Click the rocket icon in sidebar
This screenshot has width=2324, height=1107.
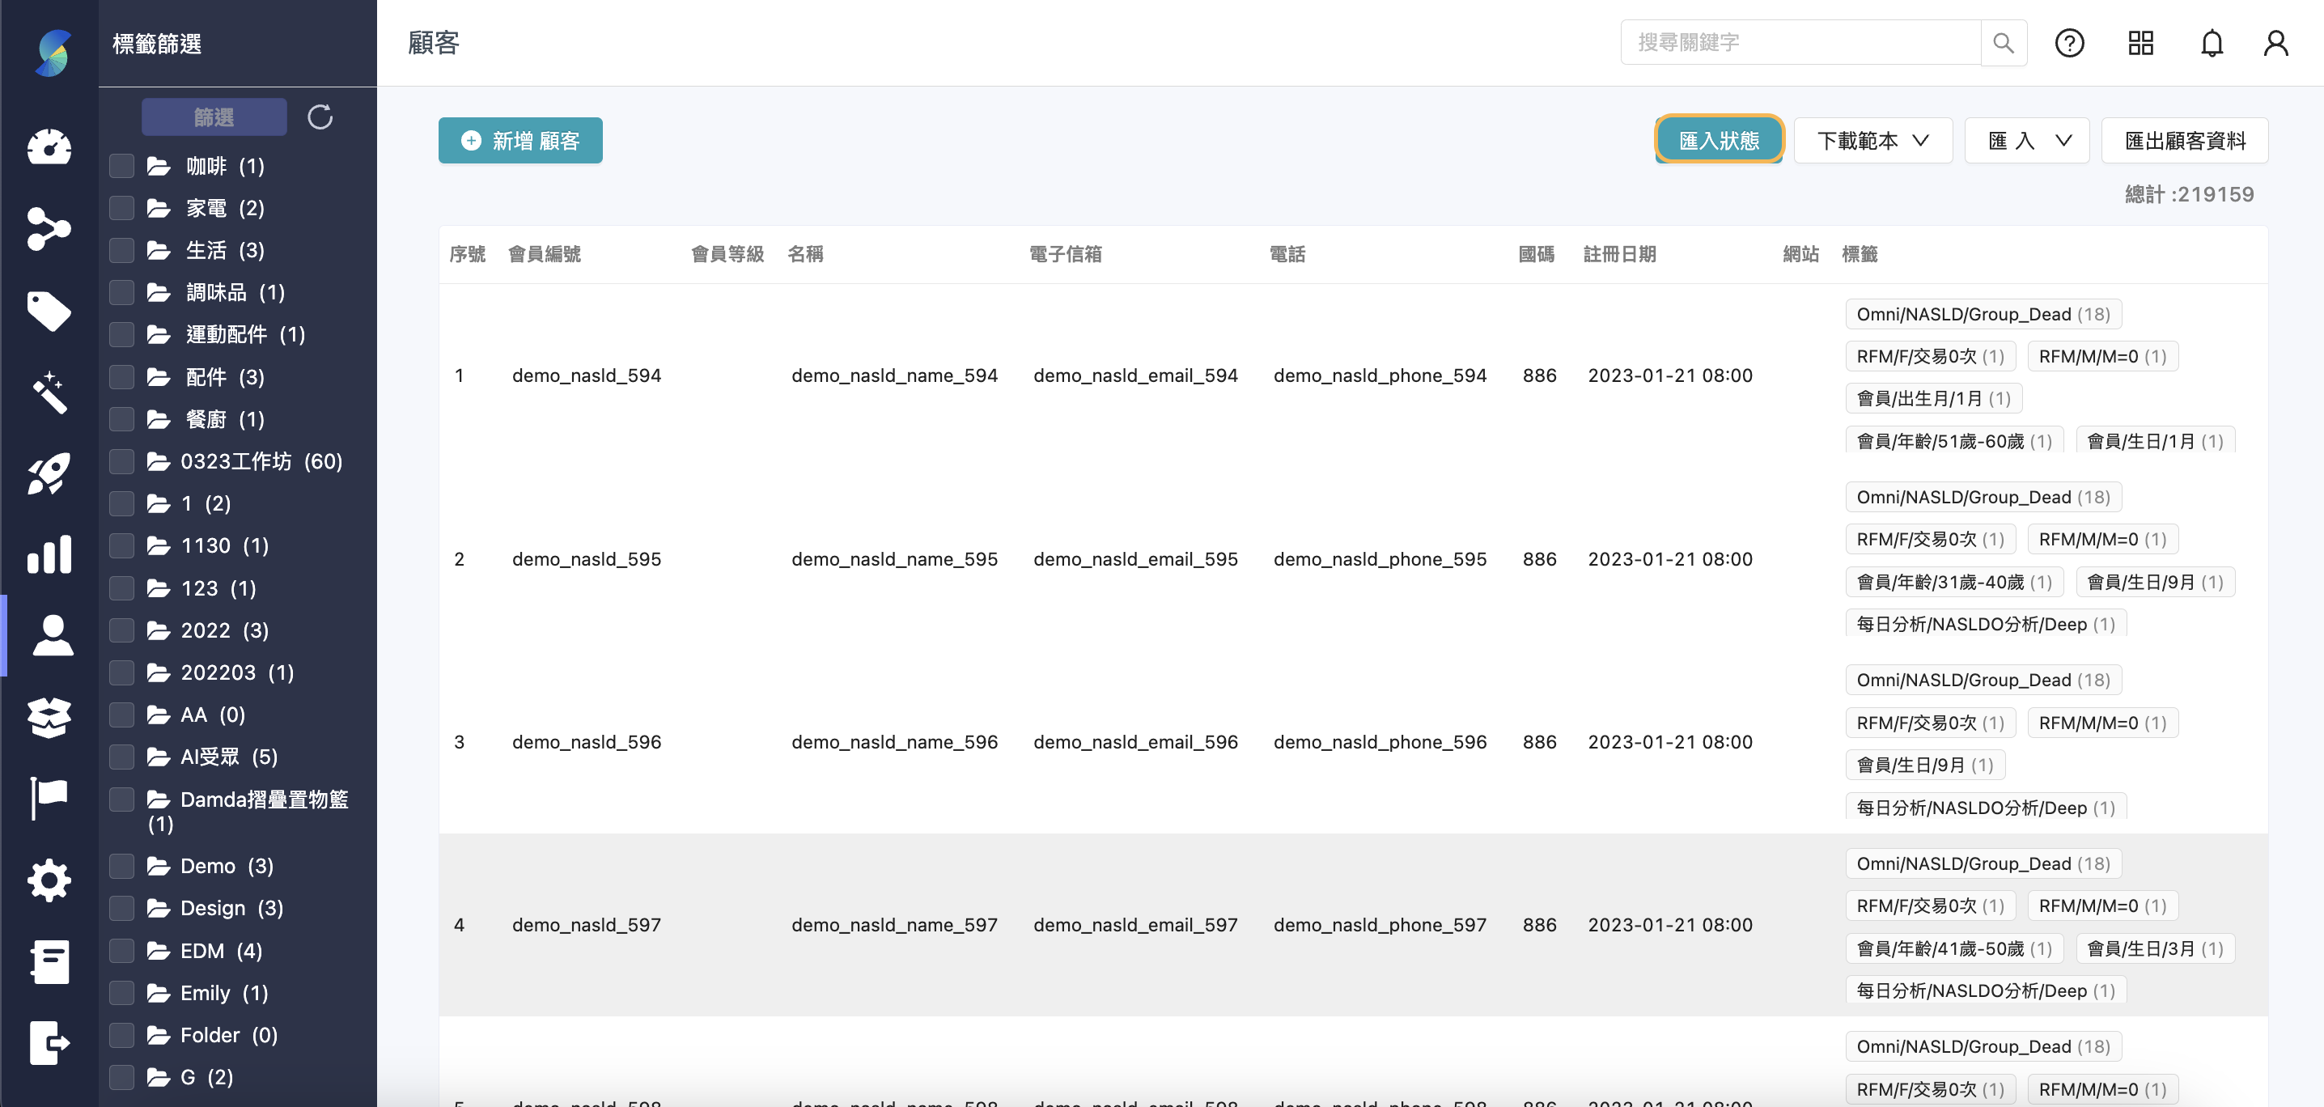click(x=49, y=473)
